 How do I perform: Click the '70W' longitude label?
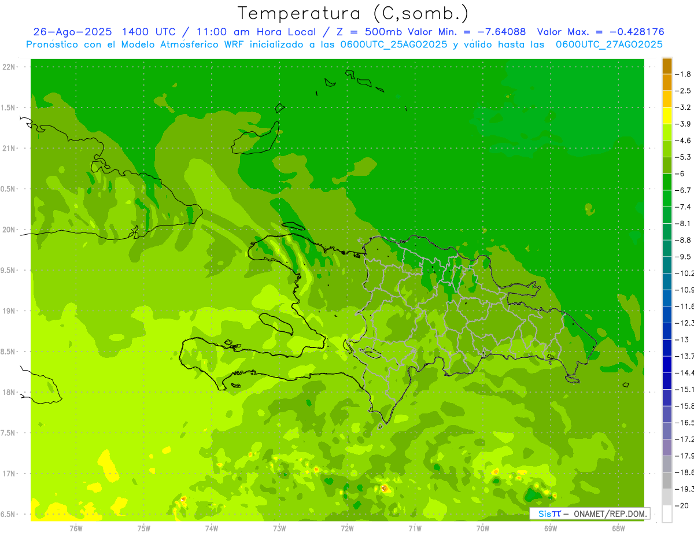click(x=483, y=528)
